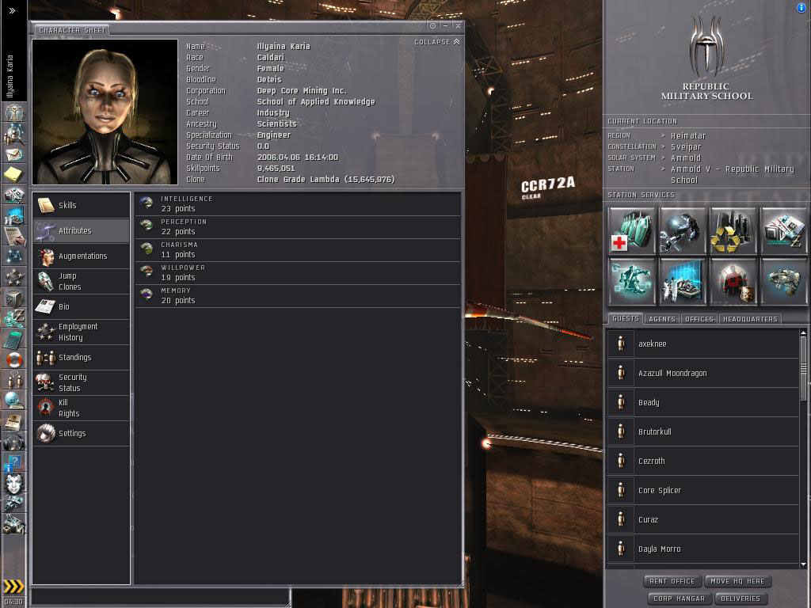Viewport: 811px width, 608px height.
Task: Click the Rent Office button
Action: point(672,581)
